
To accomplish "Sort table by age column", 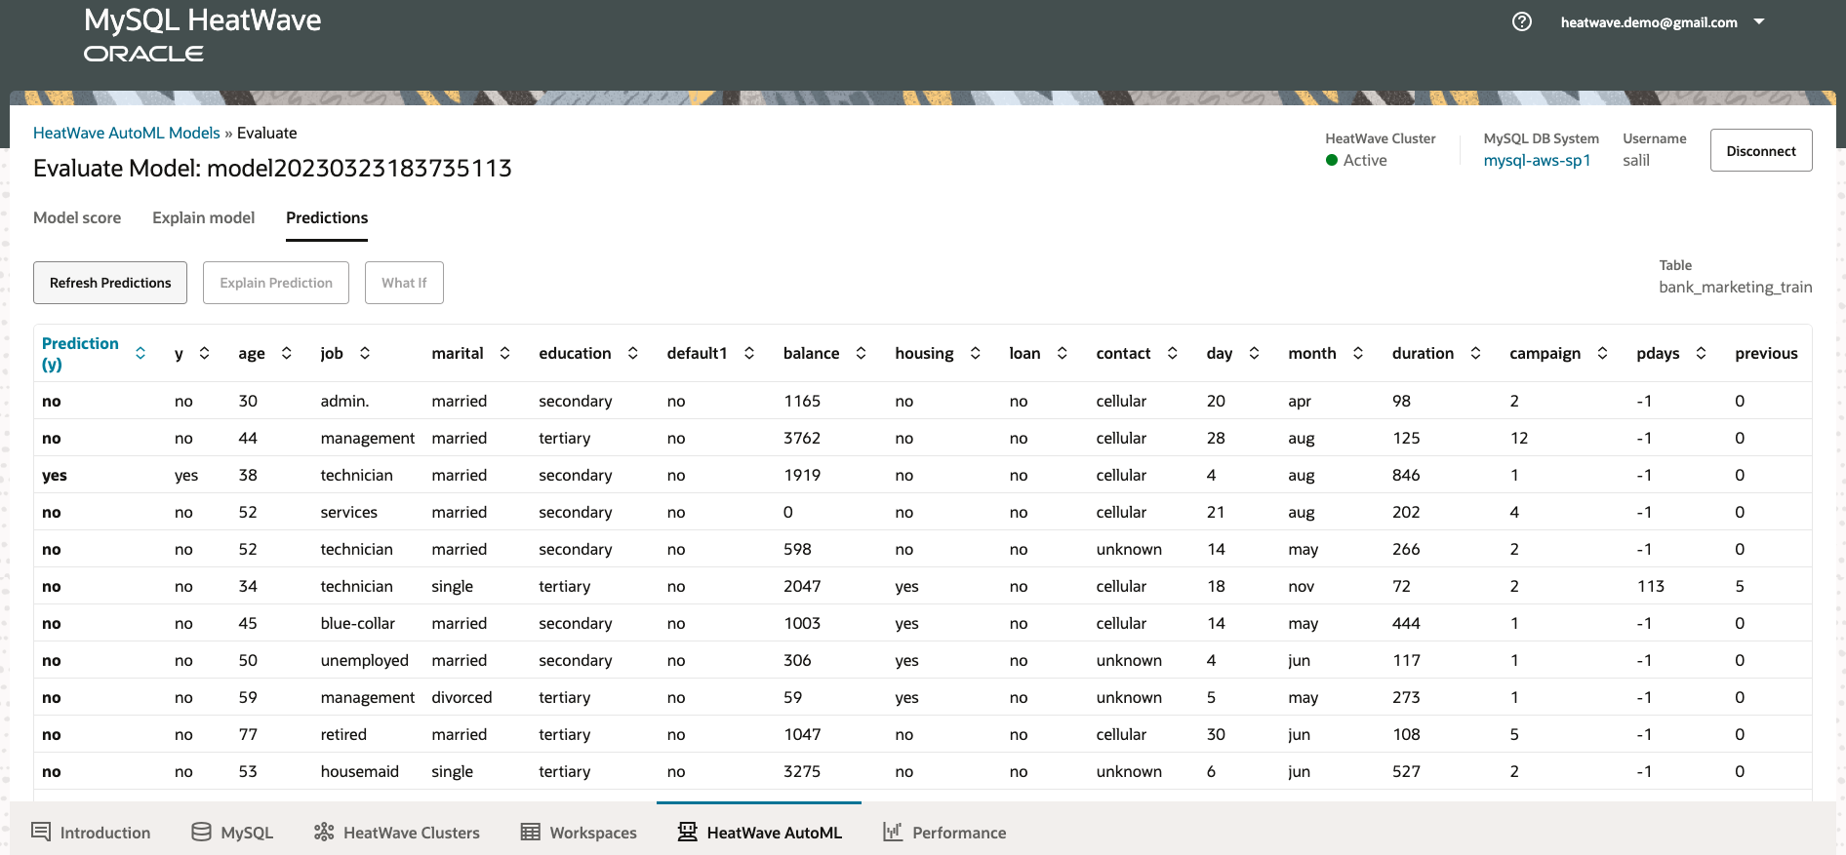I will [x=287, y=353].
